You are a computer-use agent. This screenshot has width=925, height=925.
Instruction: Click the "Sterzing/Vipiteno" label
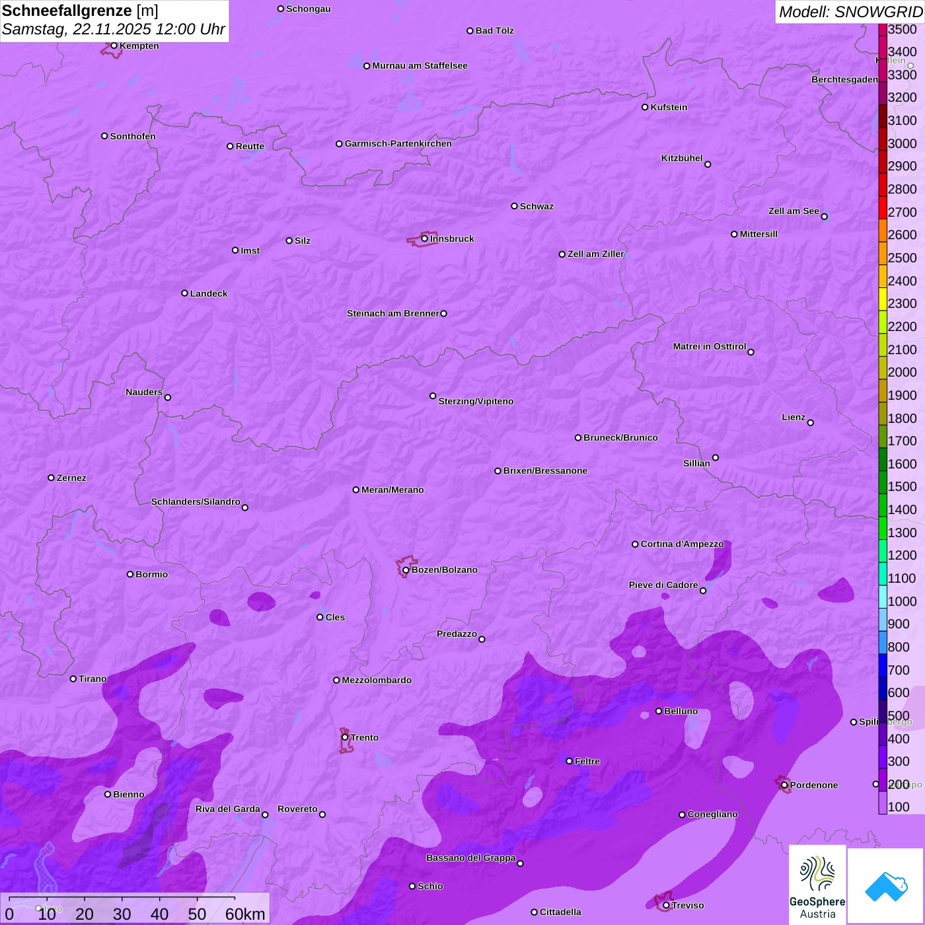(476, 401)
